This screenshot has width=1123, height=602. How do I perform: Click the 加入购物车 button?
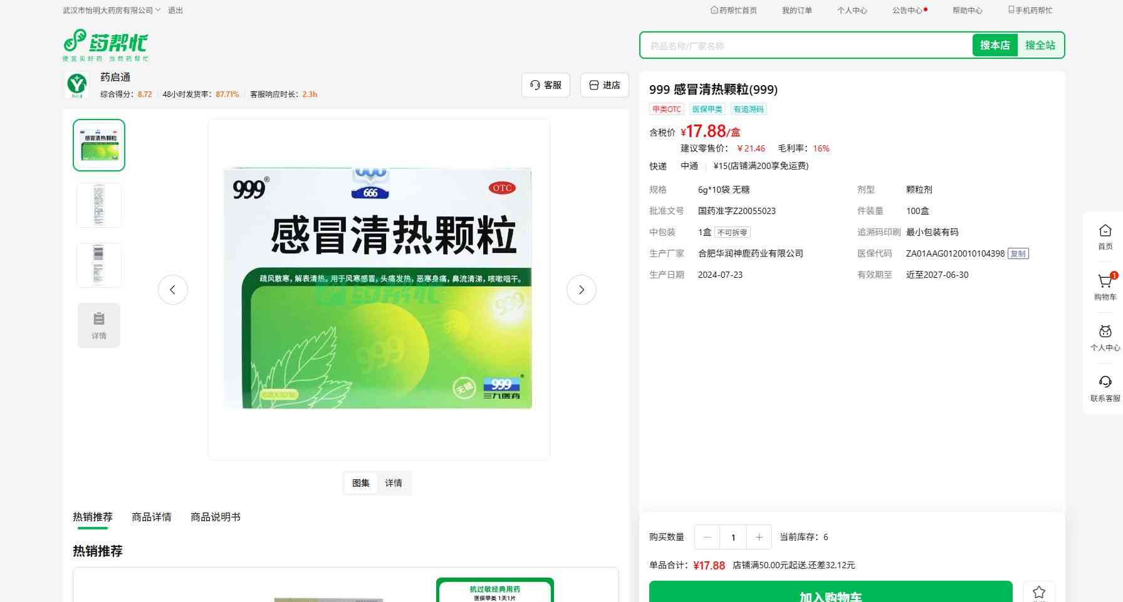831,592
